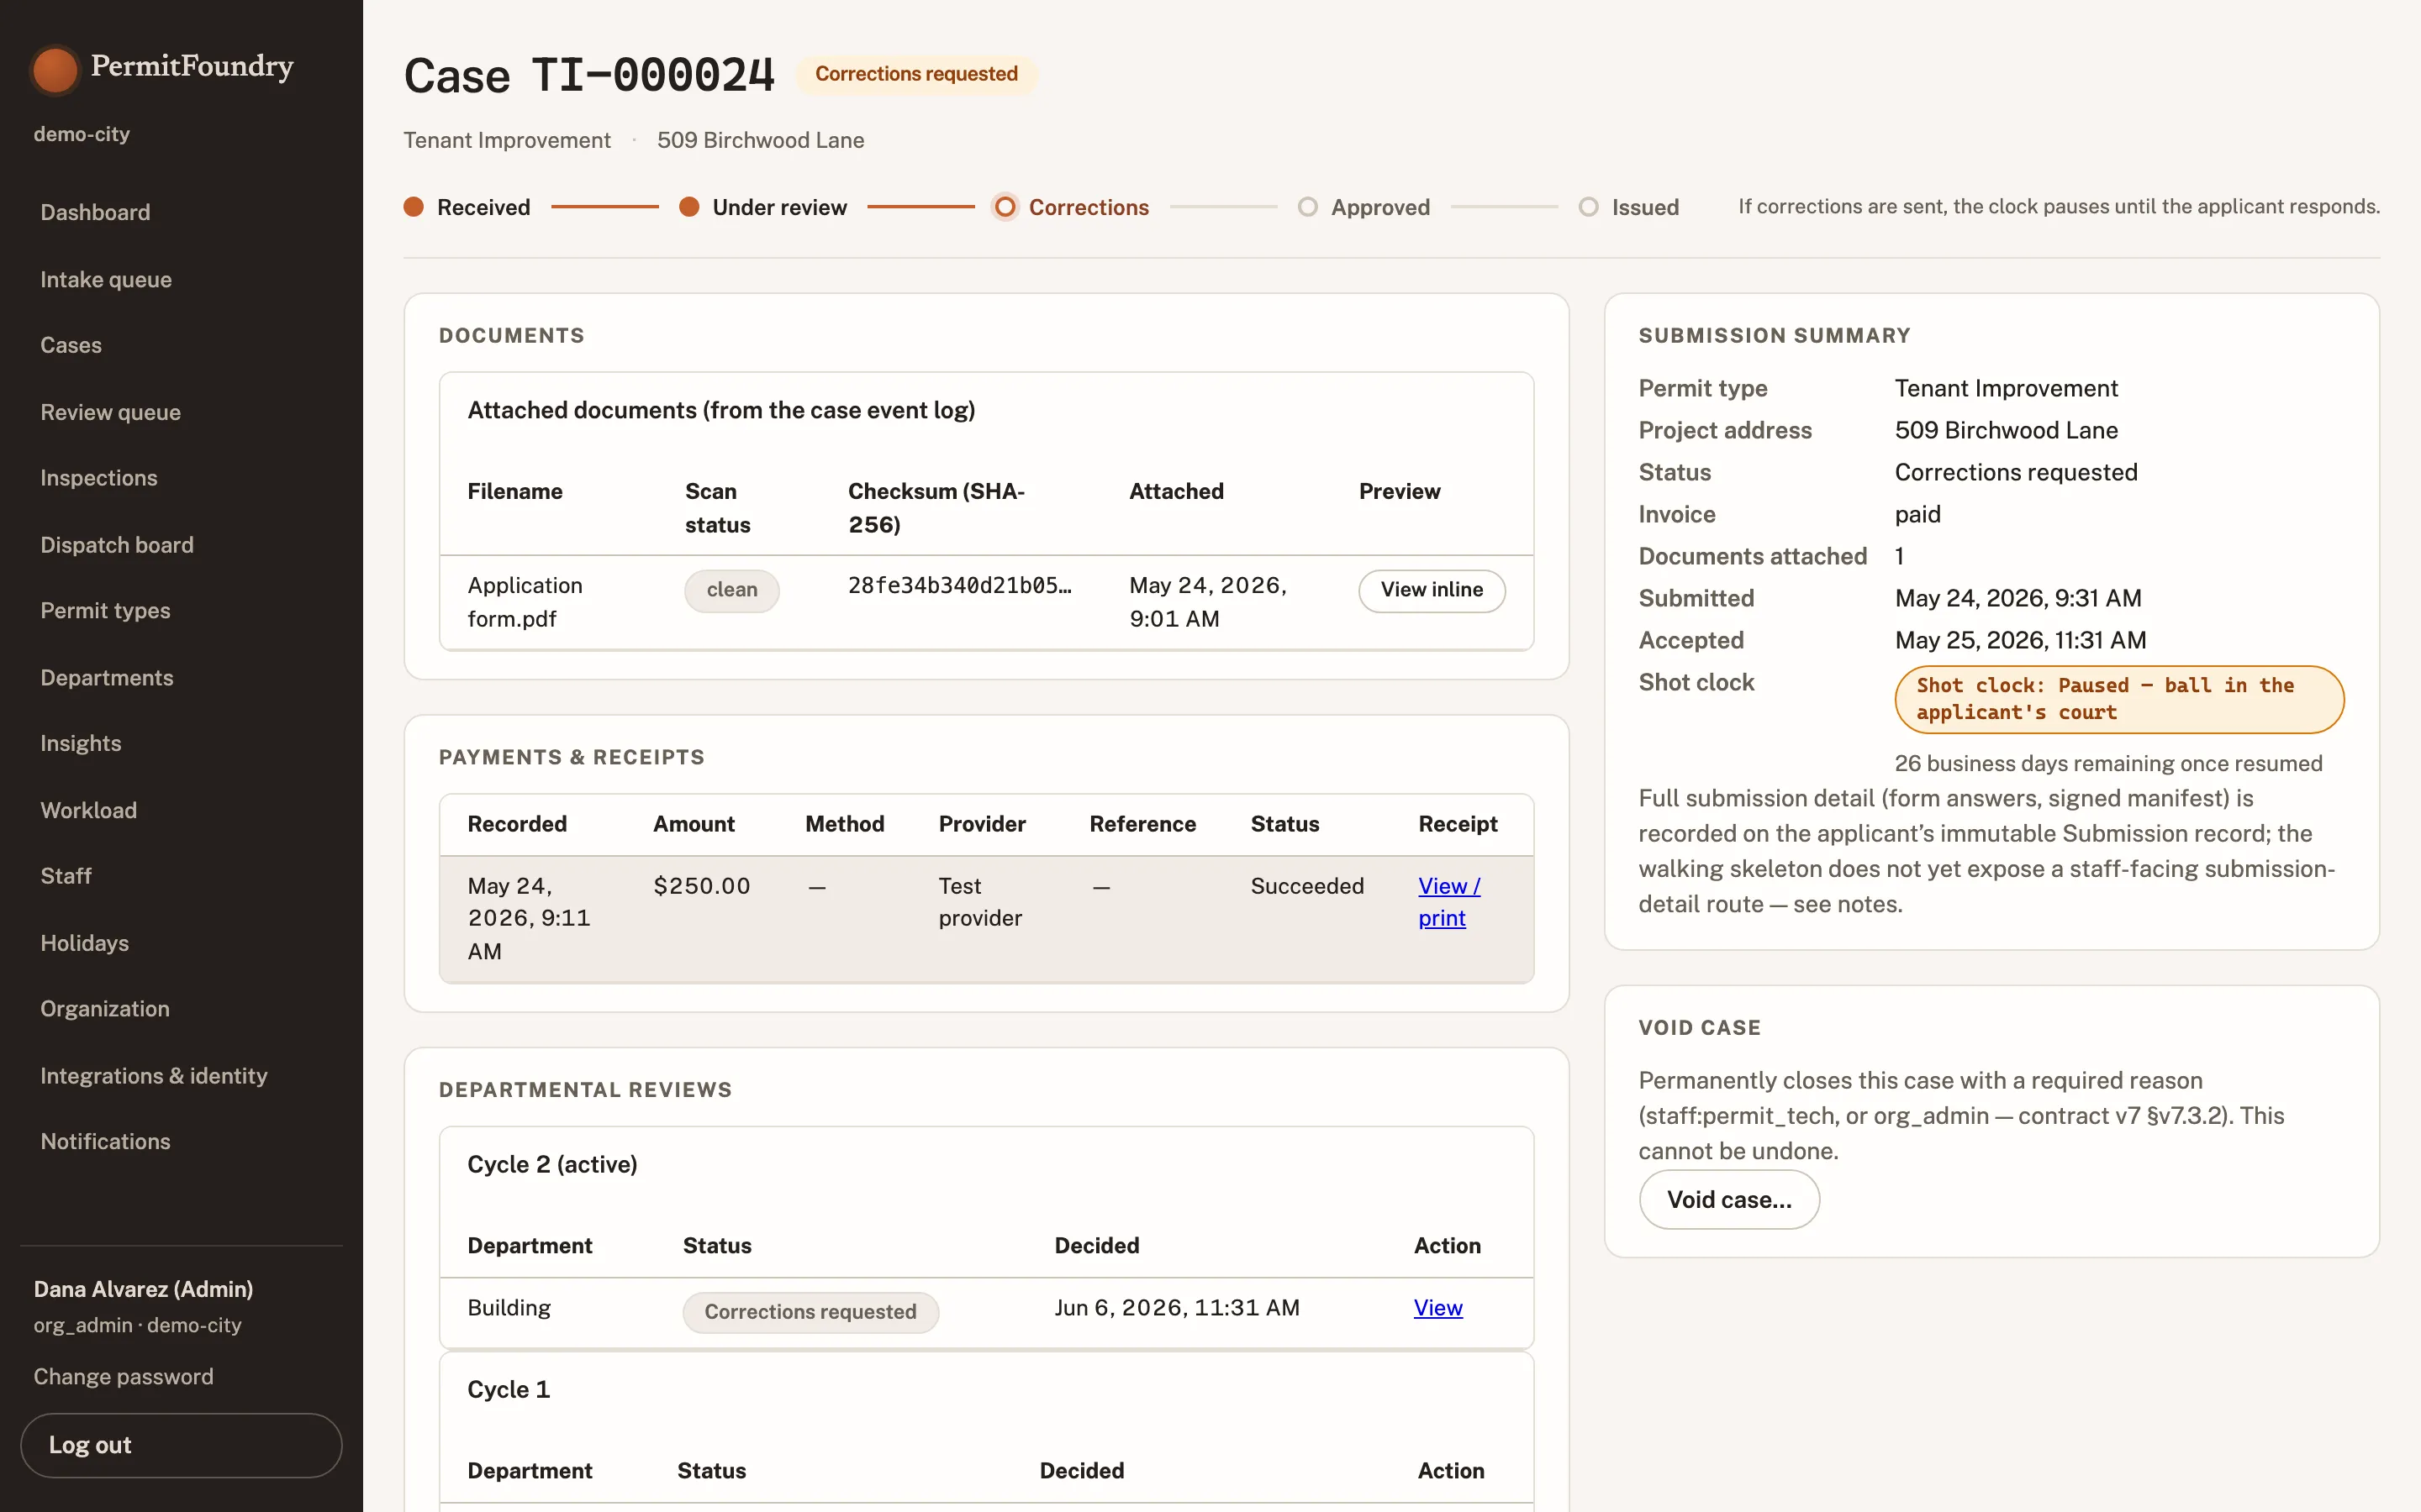The width and height of the screenshot is (2421, 1512).
Task: View the Building review in Cycle 2
Action: tap(1437, 1307)
